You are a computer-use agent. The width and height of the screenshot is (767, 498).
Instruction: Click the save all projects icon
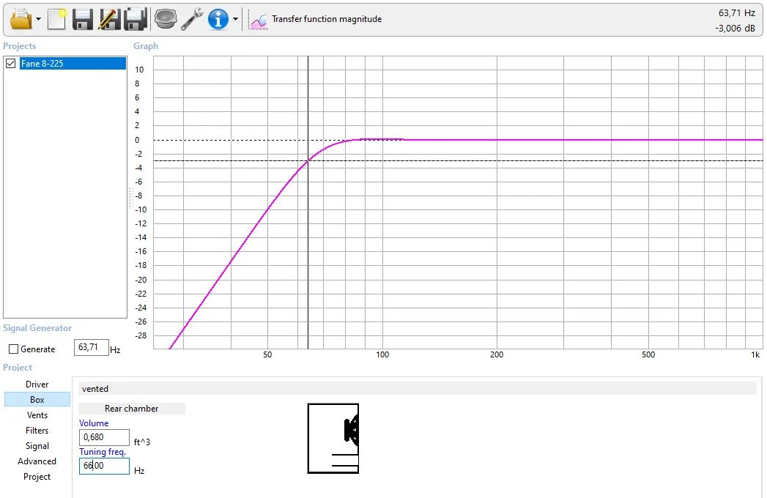[136, 19]
